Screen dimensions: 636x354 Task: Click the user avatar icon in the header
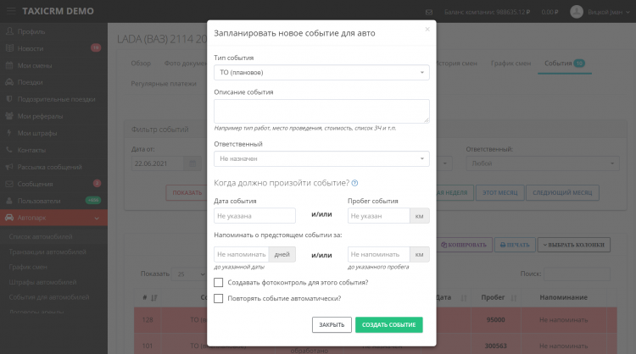coord(577,12)
